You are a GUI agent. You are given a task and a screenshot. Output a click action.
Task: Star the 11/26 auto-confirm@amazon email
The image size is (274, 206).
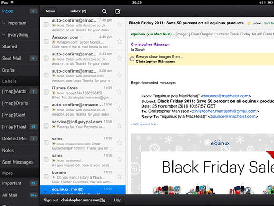coord(119,109)
